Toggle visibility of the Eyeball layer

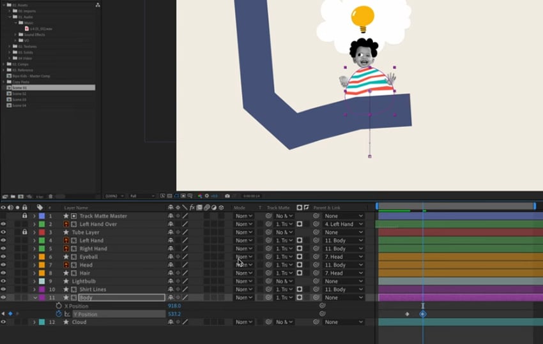tap(3, 257)
